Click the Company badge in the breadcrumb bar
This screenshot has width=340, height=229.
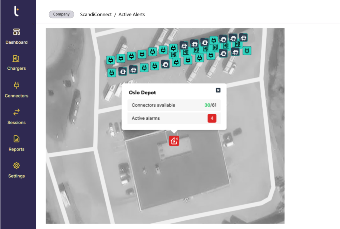[x=61, y=14]
